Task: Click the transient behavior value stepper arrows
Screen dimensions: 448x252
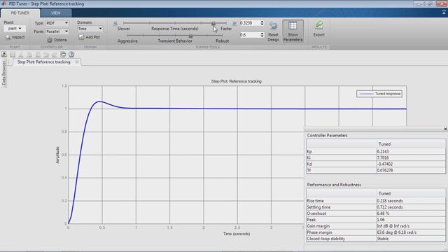Action: (262, 35)
